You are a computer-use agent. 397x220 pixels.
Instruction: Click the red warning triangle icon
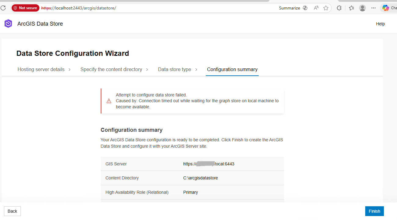[109, 101]
